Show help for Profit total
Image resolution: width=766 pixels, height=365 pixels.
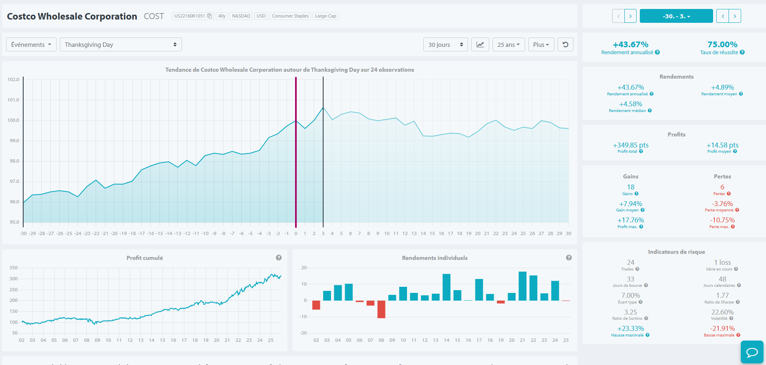point(641,151)
